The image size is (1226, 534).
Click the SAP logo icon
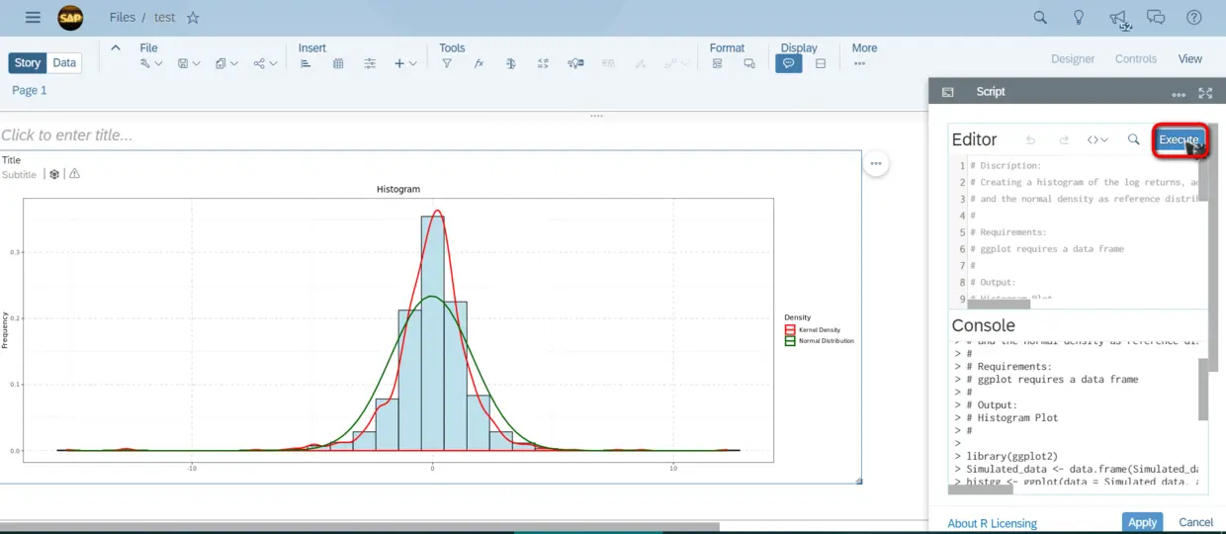70,18
